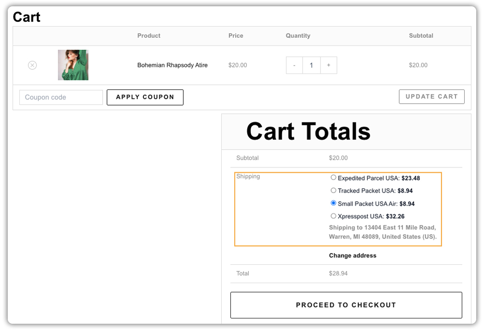Pick Xpresspost USA shipping option
The image size is (484, 331).
pos(333,216)
